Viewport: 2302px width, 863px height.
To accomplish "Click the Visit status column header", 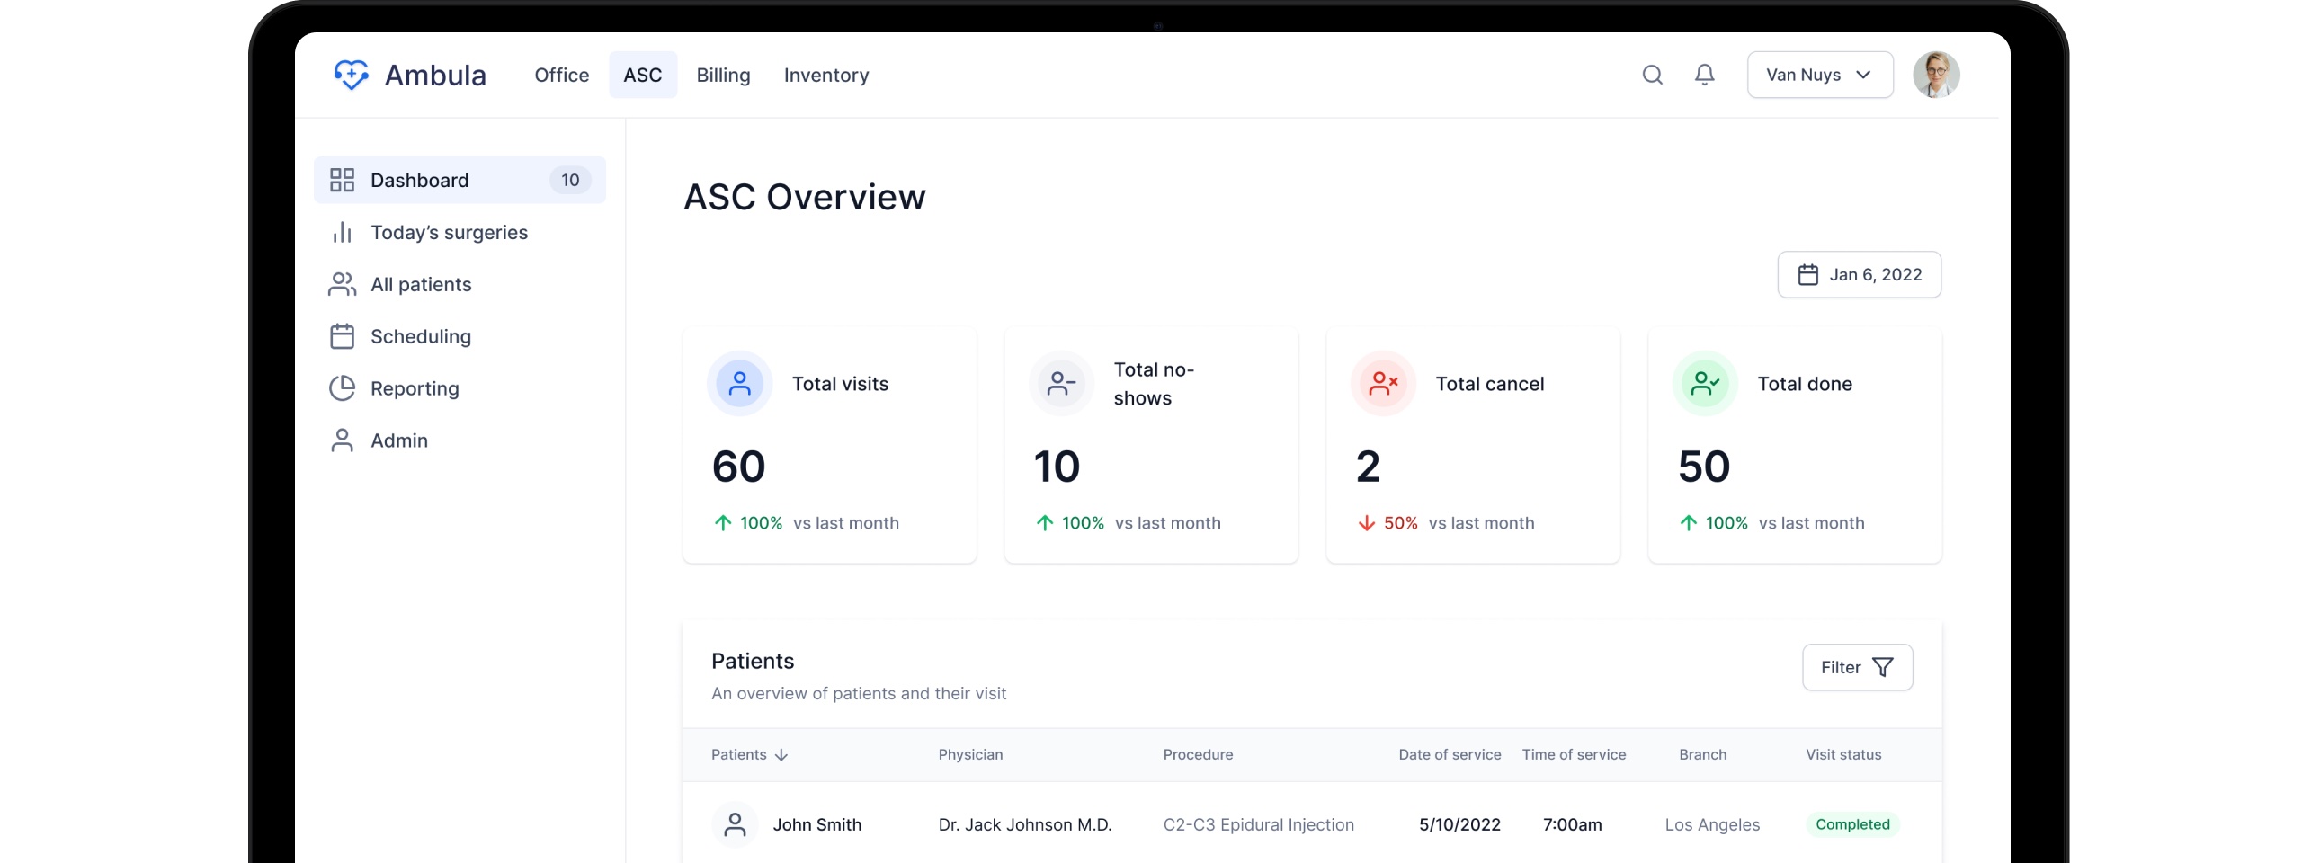I will 1843,754.
